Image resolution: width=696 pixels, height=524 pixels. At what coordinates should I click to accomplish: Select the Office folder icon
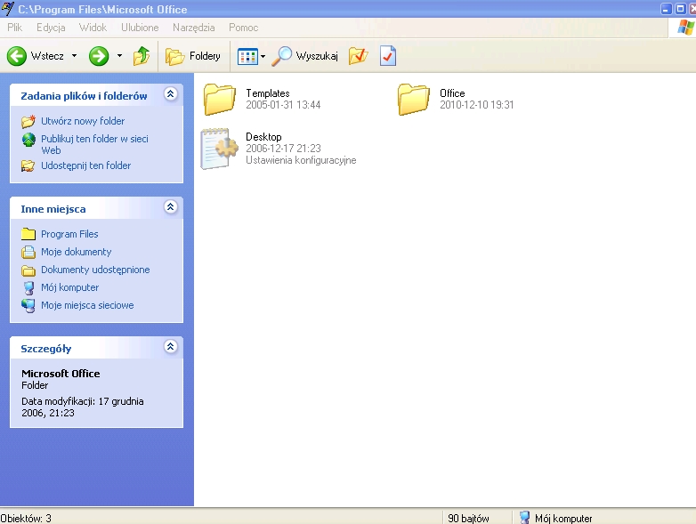(x=413, y=100)
